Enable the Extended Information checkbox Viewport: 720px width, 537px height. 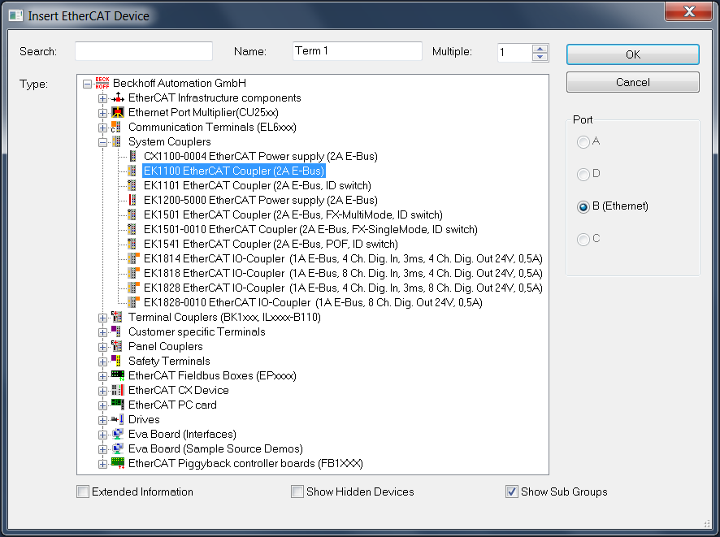tap(83, 492)
